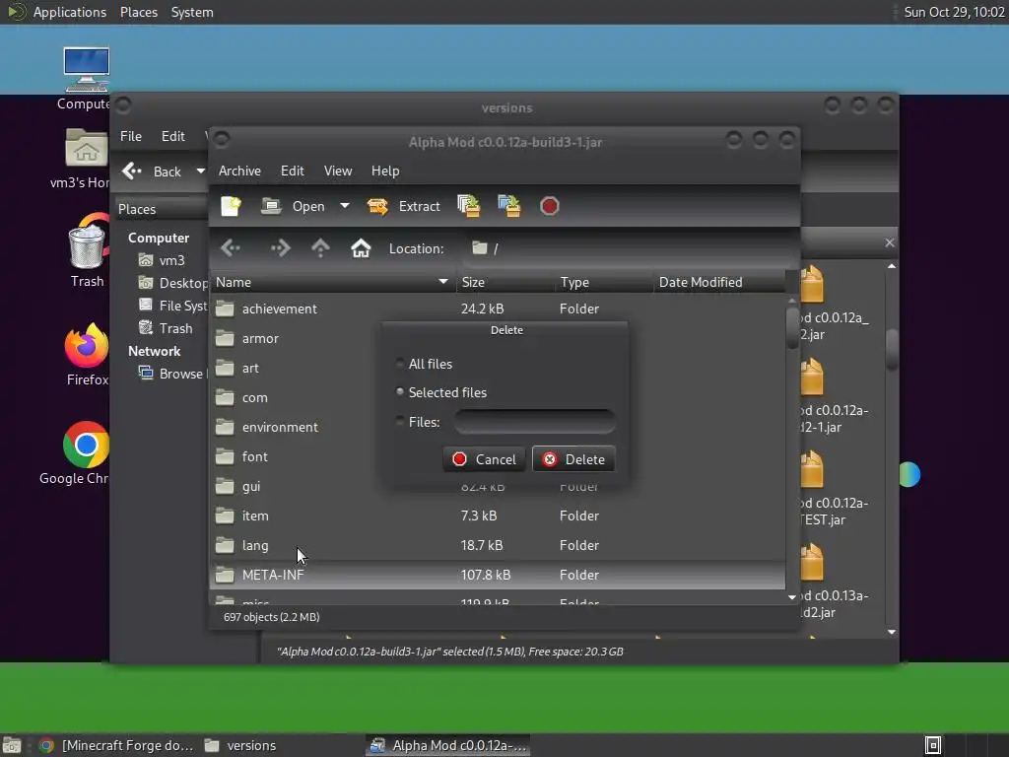Select the Selected files radio option
This screenshot has width=1009, height=757.
click(x=400, y=392)
